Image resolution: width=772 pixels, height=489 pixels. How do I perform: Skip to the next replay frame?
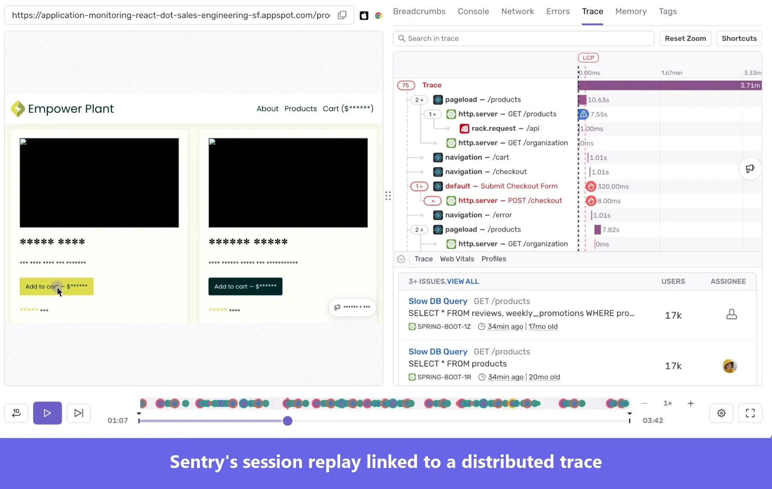click(78, 413)
